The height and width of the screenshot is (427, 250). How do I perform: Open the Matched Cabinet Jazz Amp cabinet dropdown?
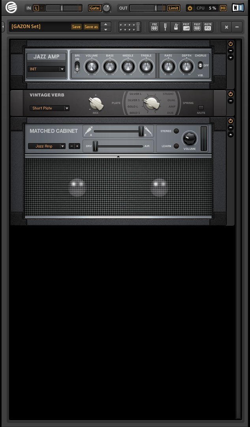(x=47, y=146)
